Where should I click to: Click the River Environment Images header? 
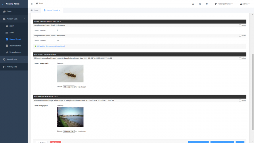[140, 97]
